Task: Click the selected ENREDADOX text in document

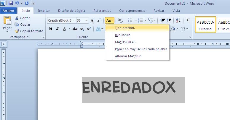Action: [x=129, y=88]
